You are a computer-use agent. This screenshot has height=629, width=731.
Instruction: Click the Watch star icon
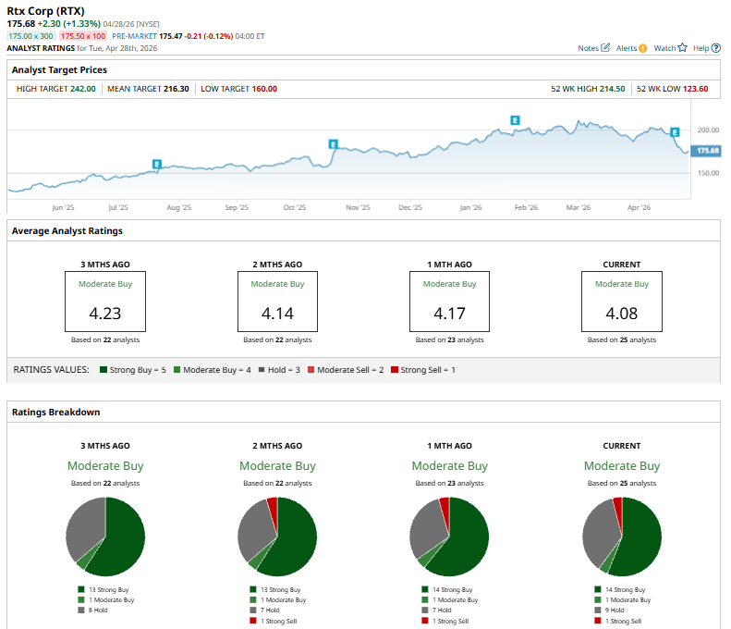[x=683, y=47]
